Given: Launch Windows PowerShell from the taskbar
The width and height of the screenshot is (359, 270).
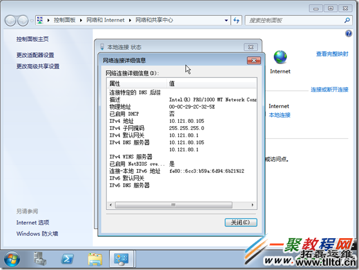Looking at the screenshot, I should tap(68, 259).
